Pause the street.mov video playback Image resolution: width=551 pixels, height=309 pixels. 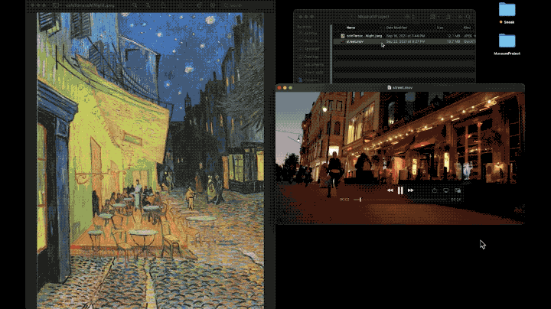point(400,190)
